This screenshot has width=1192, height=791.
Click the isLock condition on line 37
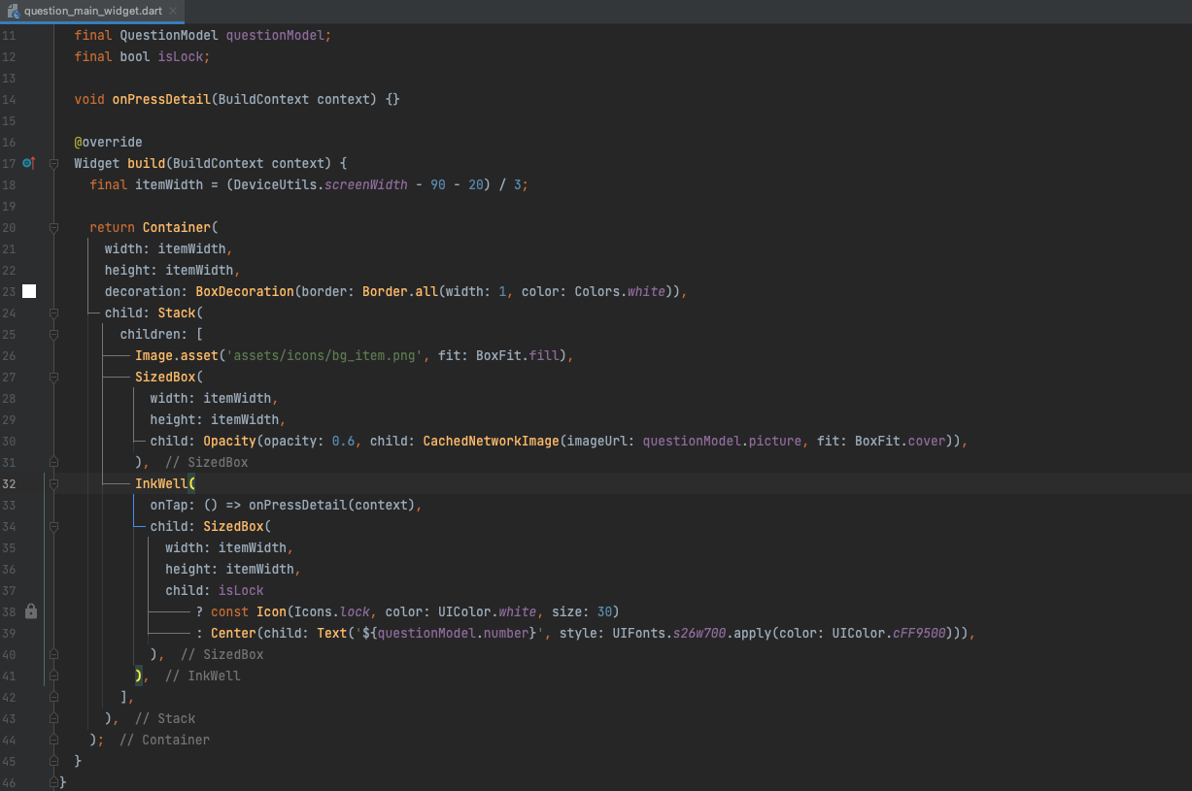point(241,590)
